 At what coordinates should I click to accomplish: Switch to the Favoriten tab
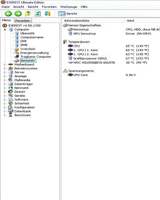point(23,20)
